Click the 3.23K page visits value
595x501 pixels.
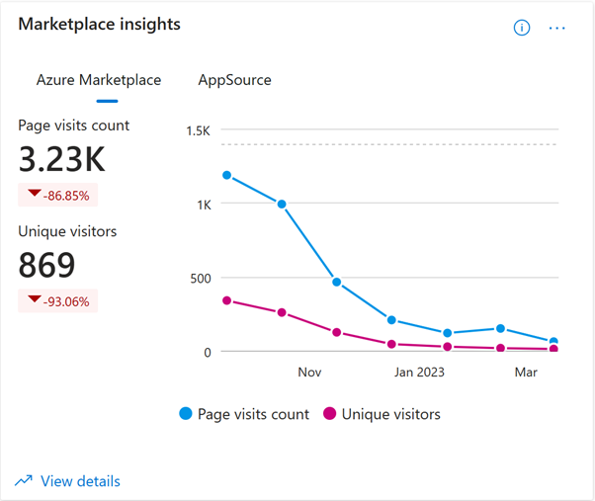pos(62,159)
